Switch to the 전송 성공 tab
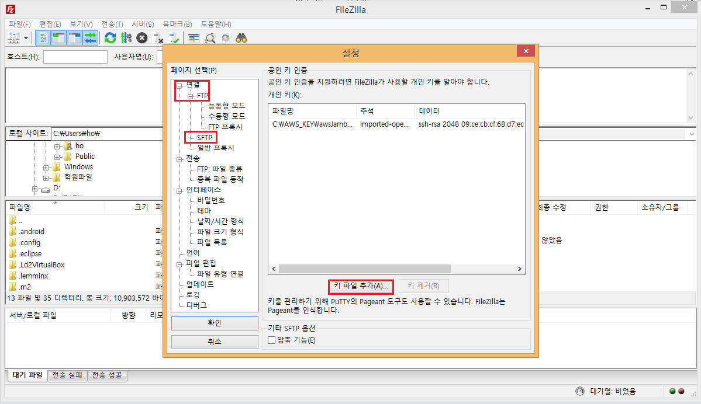Screen dimensions: 701x404 pos(107,375)
